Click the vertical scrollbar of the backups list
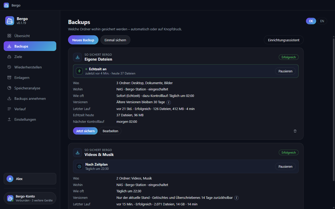Image resolution: width=335 pixels, height=209 pixels. [333, 110]
